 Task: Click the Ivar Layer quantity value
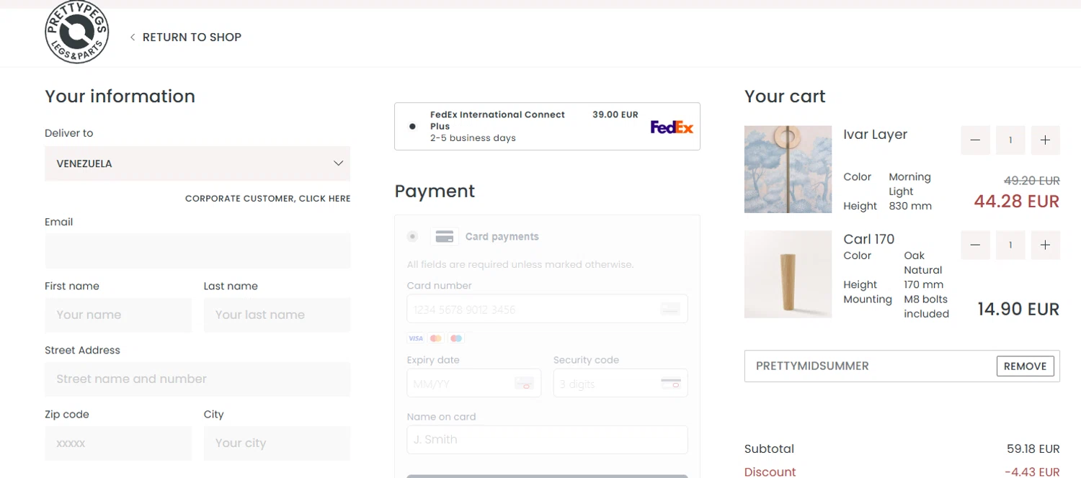1010,140
